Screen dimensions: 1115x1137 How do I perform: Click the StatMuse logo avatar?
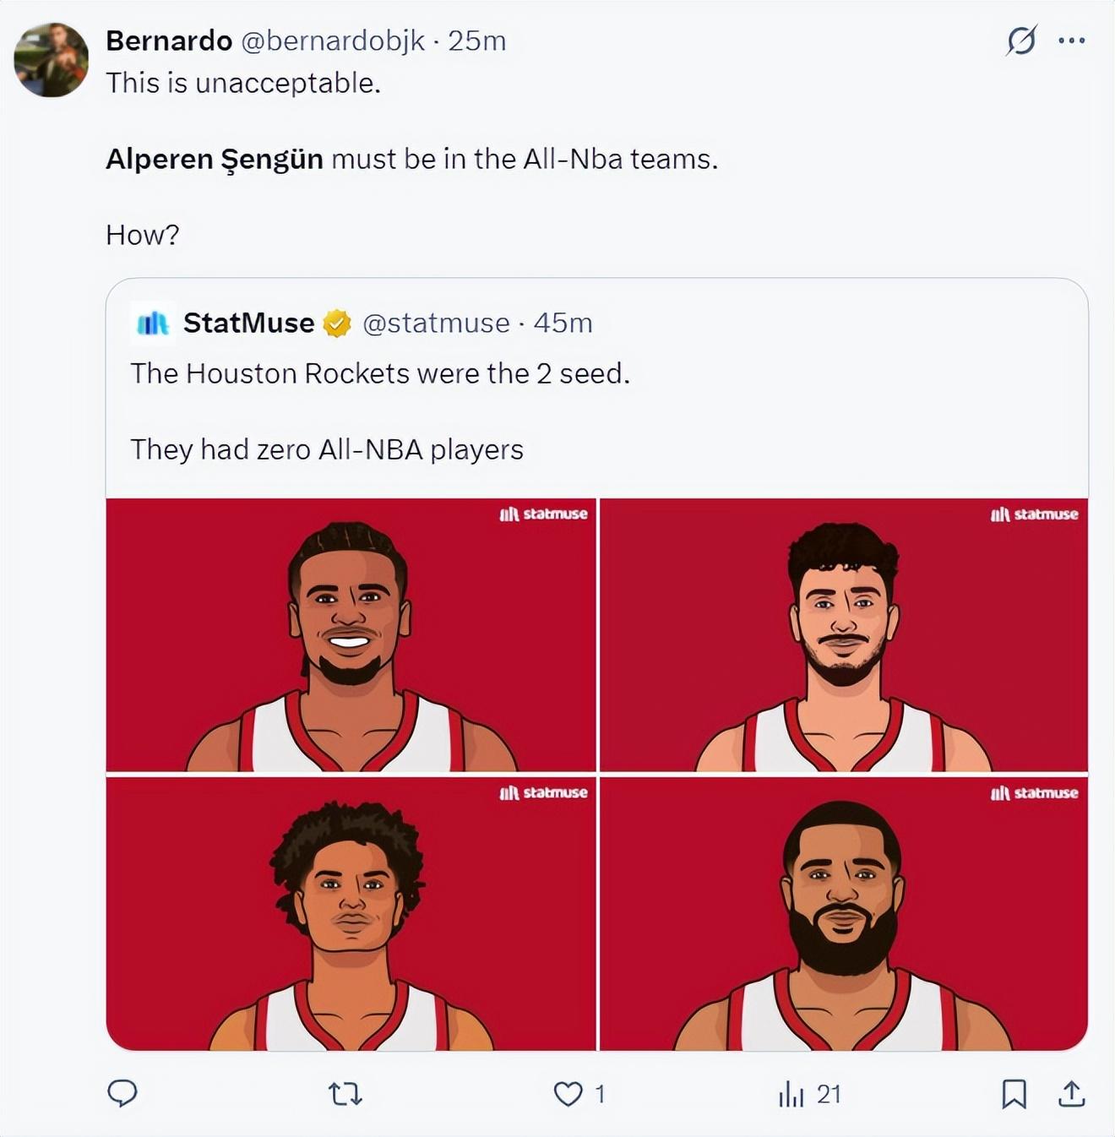[153, 323]
